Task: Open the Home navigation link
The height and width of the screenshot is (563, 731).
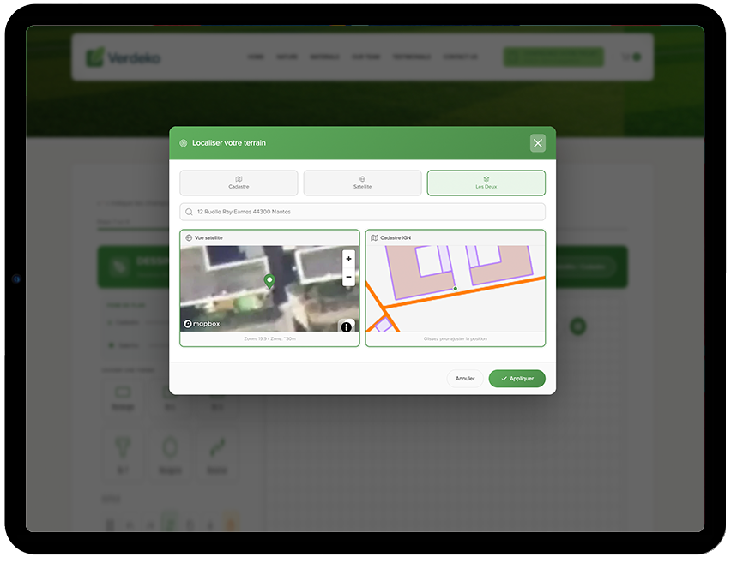Action: click(x=256, y=57)
